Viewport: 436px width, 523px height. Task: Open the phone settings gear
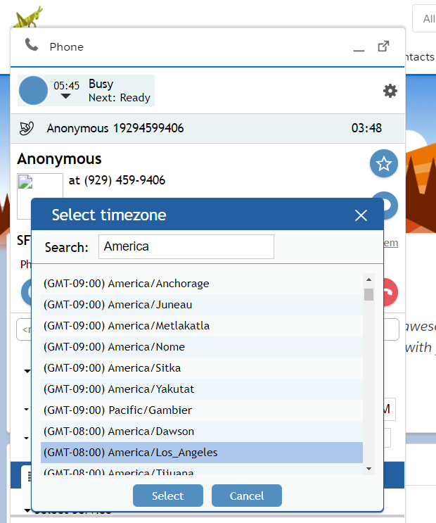coord(390,91)
